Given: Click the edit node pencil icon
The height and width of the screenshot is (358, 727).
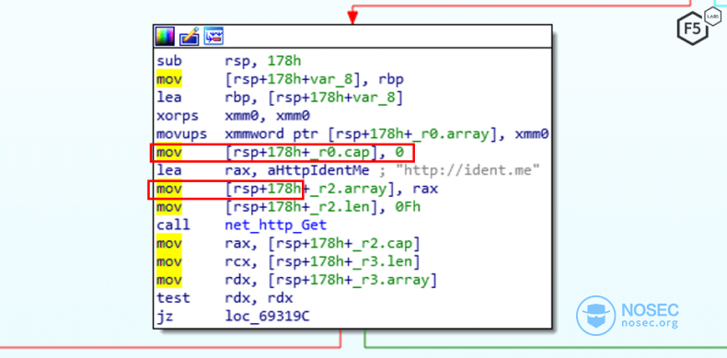Looking at the screenshot, I should pos(190,36).
